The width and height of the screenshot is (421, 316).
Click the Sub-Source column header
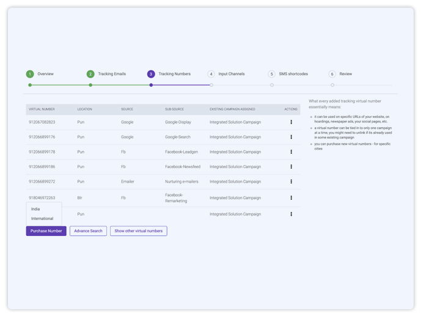[175, 109]
